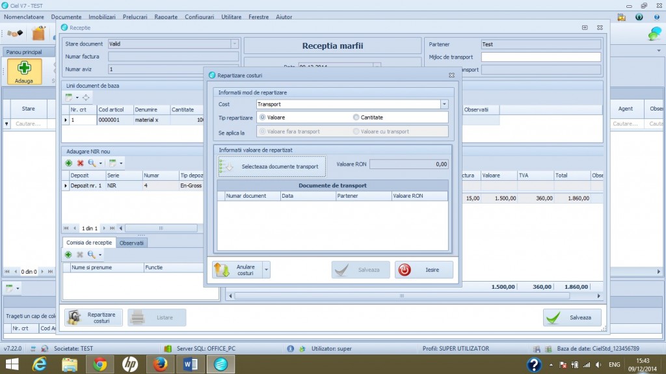The width and height of the screenshot is (666, 374).
Task: Click the handshake icon in main toolbar
Action: [15, 33]
